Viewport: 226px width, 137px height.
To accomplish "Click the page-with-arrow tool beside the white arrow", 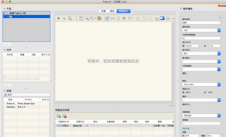I will [70, 18].
